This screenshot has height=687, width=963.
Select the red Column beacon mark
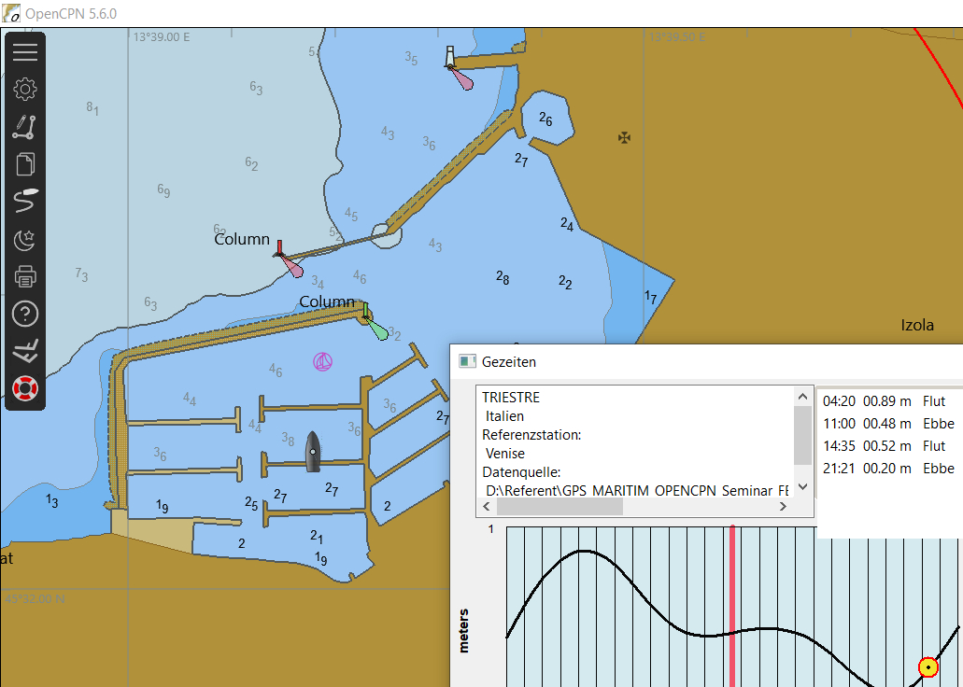point(279,248)
